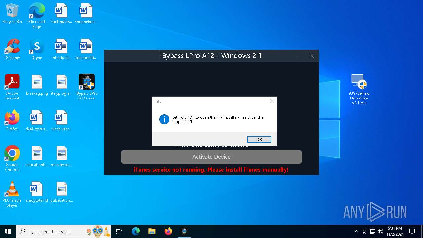Select the introducti Word document
The image size is (423, 238).
pos(61,49)
